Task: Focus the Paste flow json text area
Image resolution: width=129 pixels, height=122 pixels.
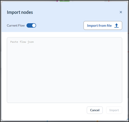Action: tap(64, 70)
